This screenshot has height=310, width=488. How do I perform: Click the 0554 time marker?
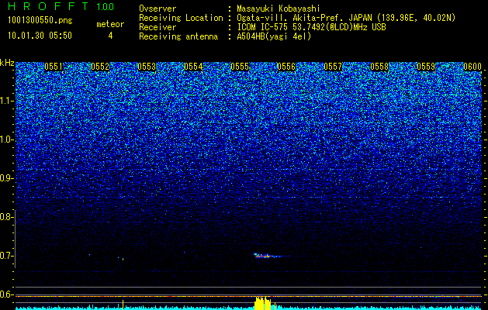[x=193, y=67]
